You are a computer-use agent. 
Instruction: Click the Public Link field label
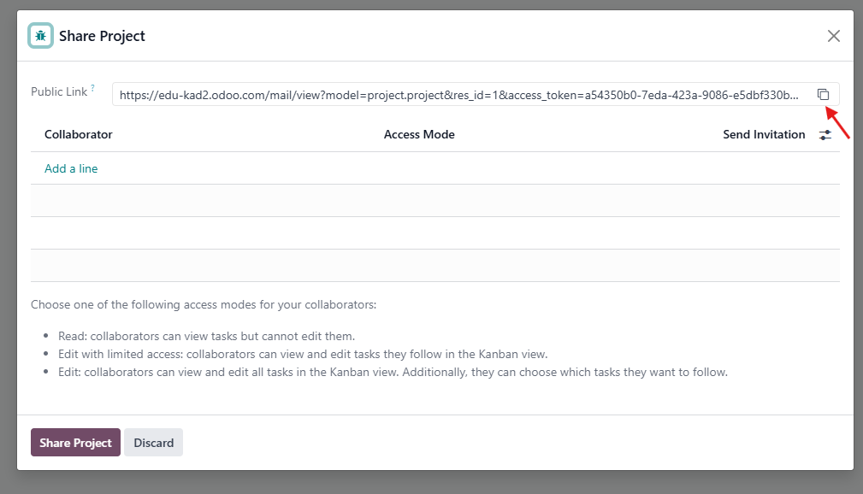point(59,91)
